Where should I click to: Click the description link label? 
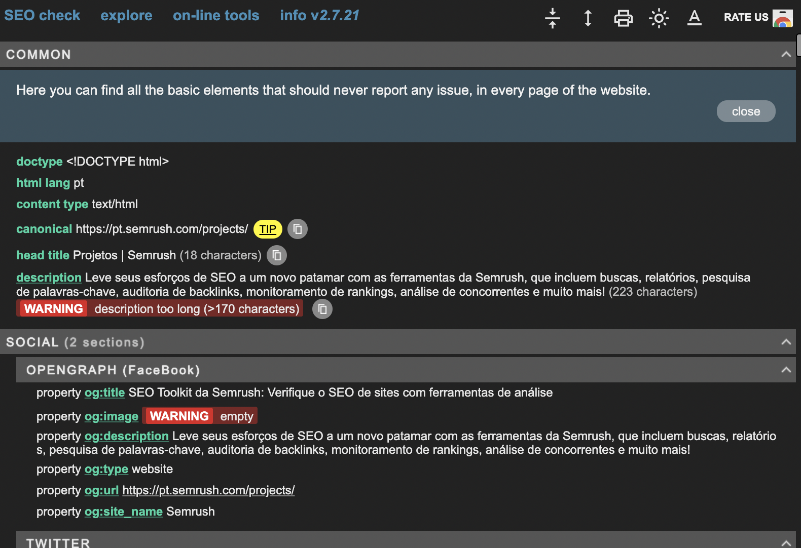(49, 278)
